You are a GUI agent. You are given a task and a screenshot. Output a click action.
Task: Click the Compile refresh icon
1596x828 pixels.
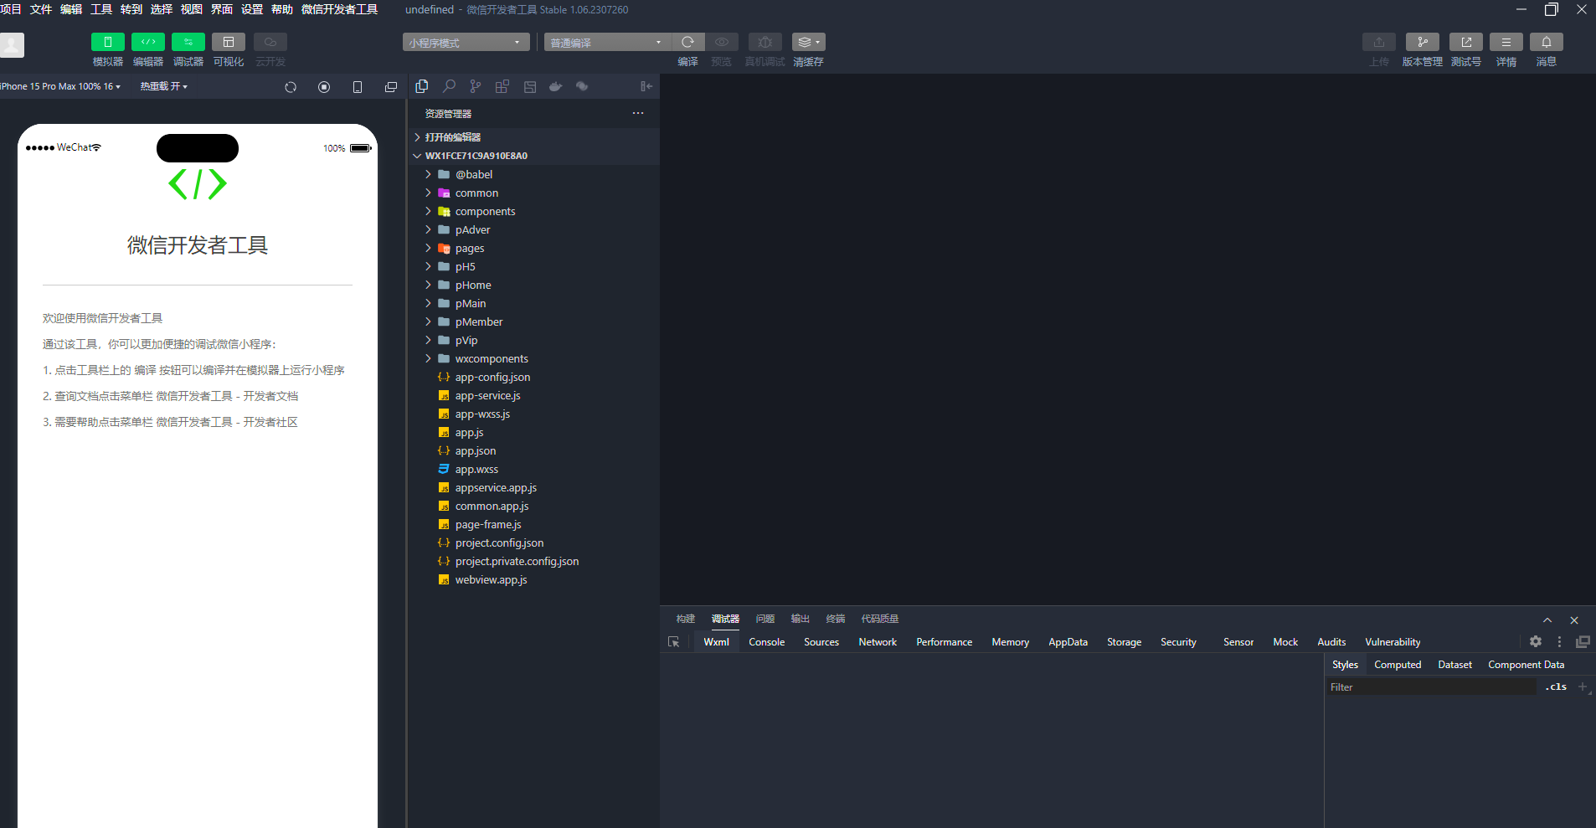pos(687,42)
